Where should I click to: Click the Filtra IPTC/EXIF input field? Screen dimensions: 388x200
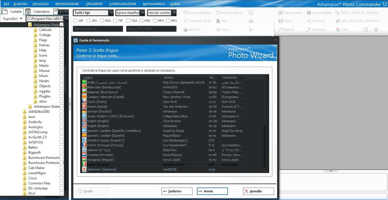[151, 29]
